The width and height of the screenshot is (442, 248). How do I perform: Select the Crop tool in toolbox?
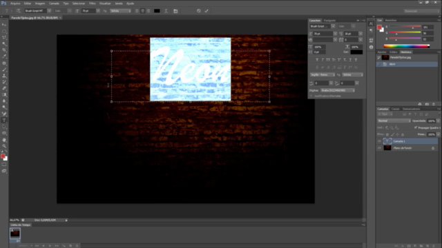click(4, 50)
